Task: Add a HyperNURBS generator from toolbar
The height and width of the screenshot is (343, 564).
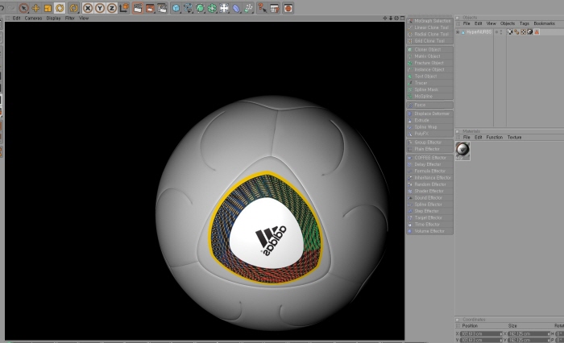Action: click(200, 8)
